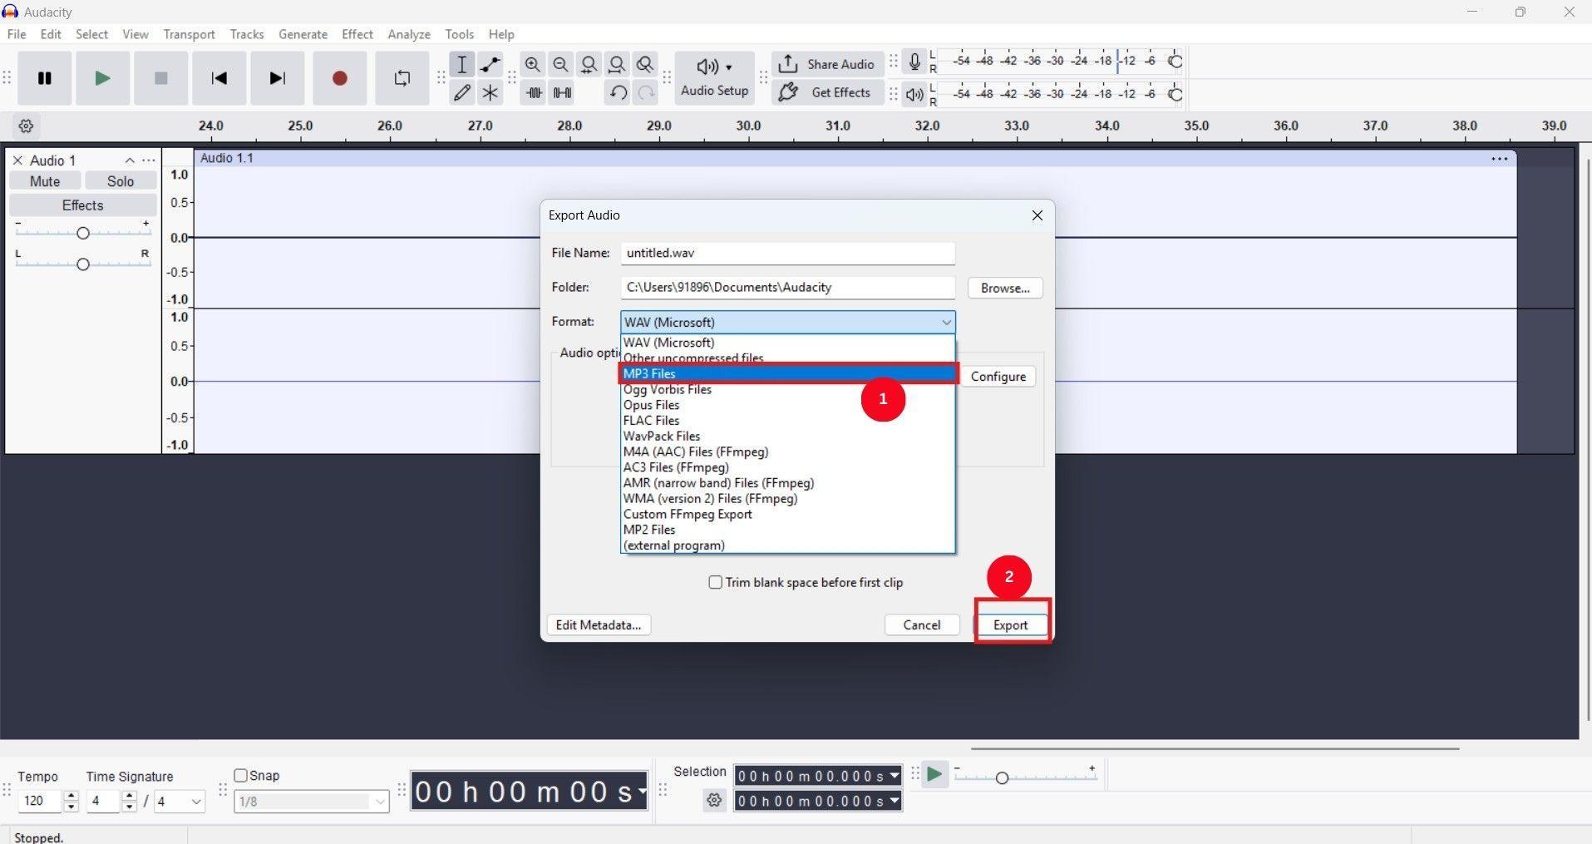The height and width of the screenshot is (844, 1592).
Task: Click the Fit Project to Width icon
Action: coord(617,64)
